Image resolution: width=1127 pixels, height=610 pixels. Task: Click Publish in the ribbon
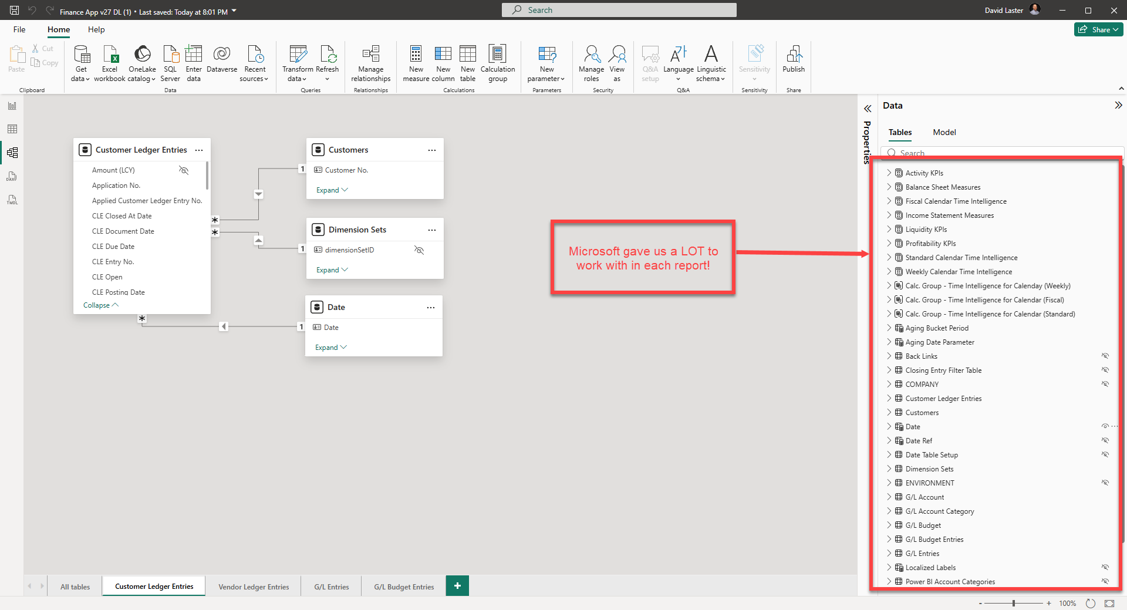pos(793,55)
